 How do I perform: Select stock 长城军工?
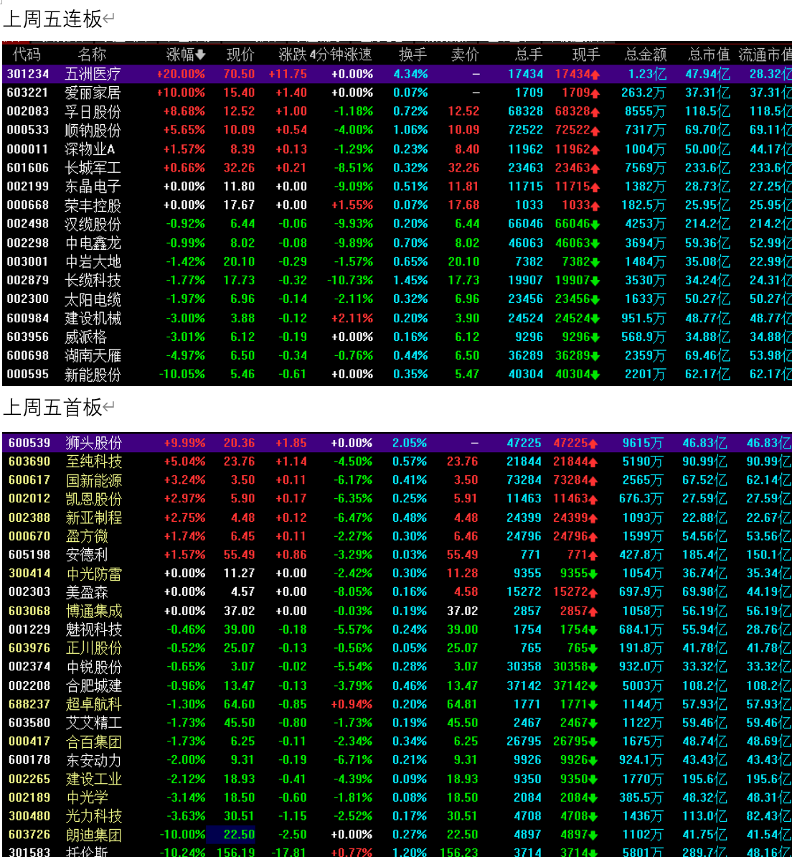pos(93,168)
